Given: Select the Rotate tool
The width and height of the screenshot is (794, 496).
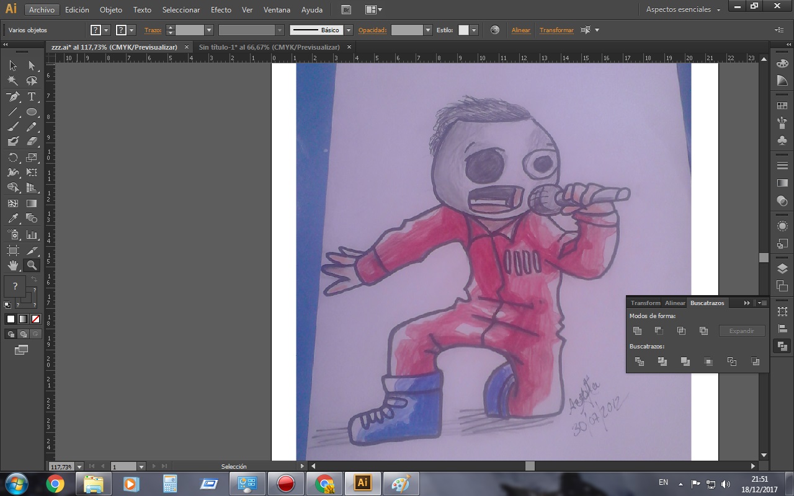Looking at the screenshot, I should tap(12, 157).
